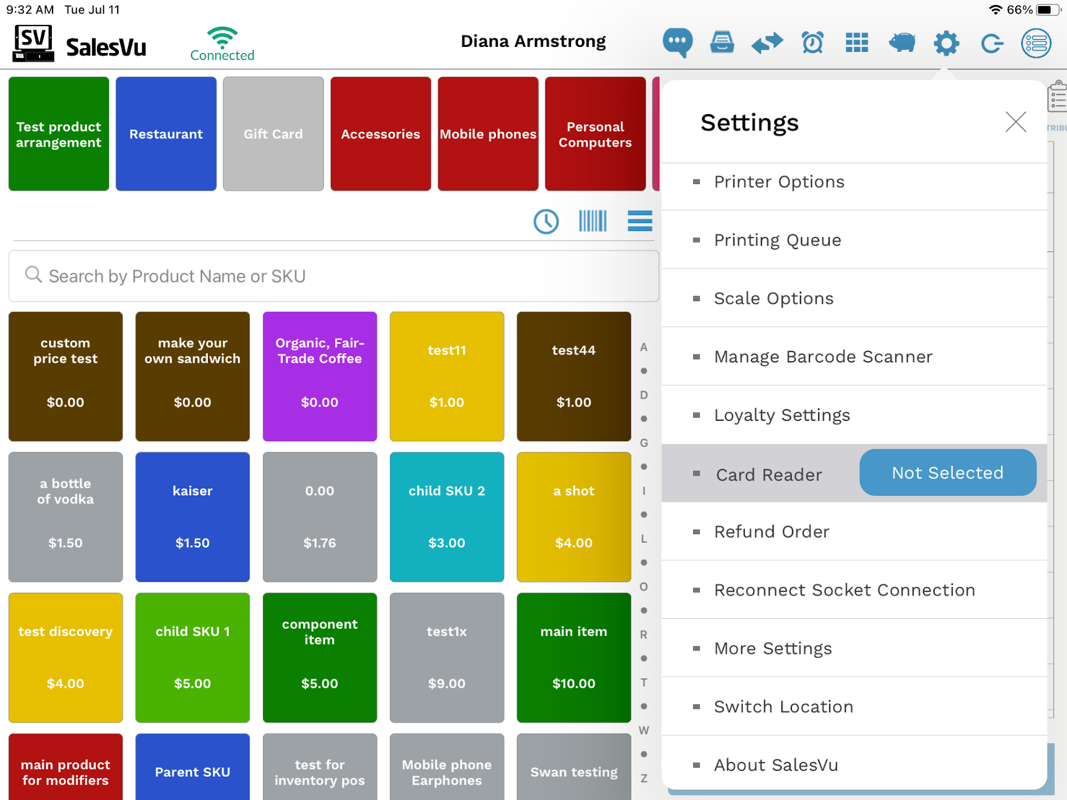
Task: Open the circled list menu icon
Action: 1036,43
